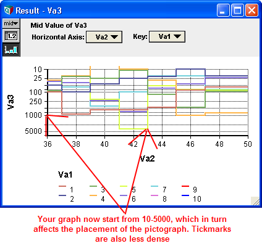Click the legend label '7'
Screen dimensions: 262x246
(x=164, y=190)
